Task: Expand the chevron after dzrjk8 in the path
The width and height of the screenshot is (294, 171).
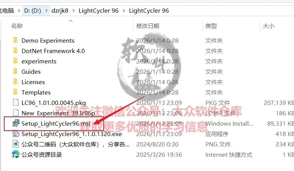Action: 74,10
